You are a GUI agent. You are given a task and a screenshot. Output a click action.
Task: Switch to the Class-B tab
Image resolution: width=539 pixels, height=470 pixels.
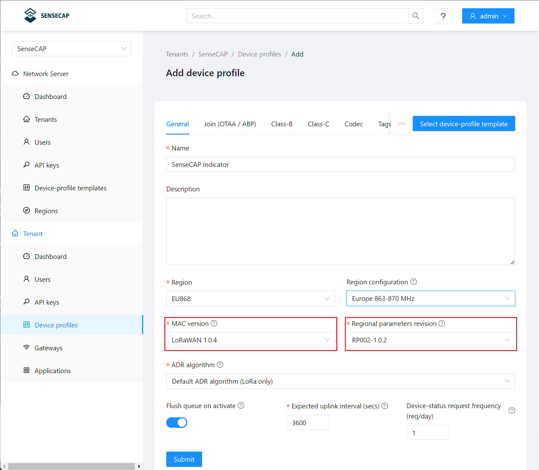coord(282,124)
